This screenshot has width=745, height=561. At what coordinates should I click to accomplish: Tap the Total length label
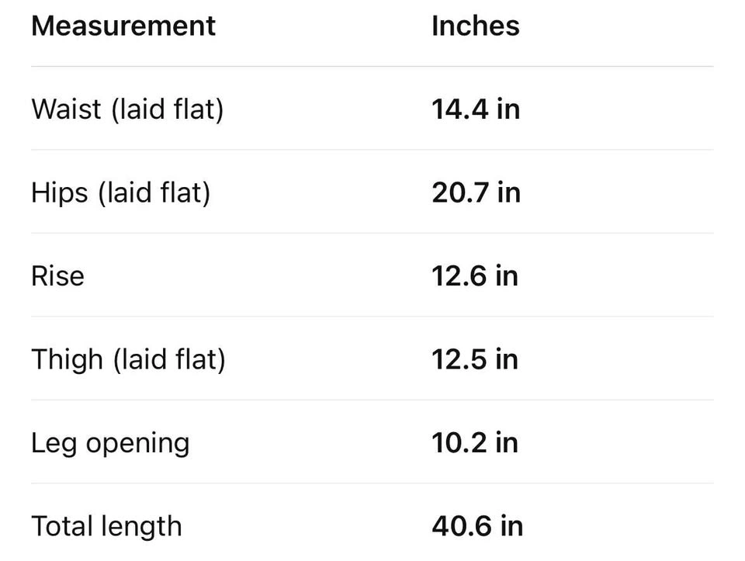coord(106,528)
